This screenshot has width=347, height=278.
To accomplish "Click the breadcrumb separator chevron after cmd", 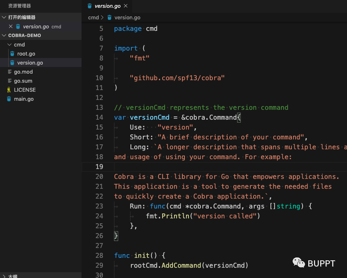I will 102,17.
